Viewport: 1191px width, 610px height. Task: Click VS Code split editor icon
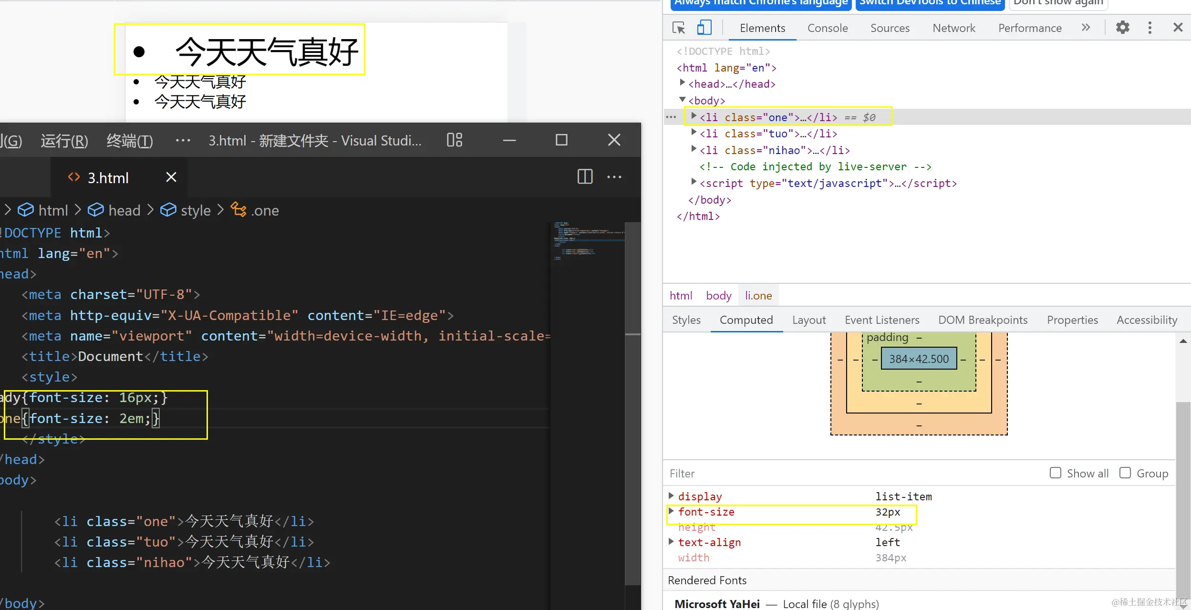click(585, 177)
